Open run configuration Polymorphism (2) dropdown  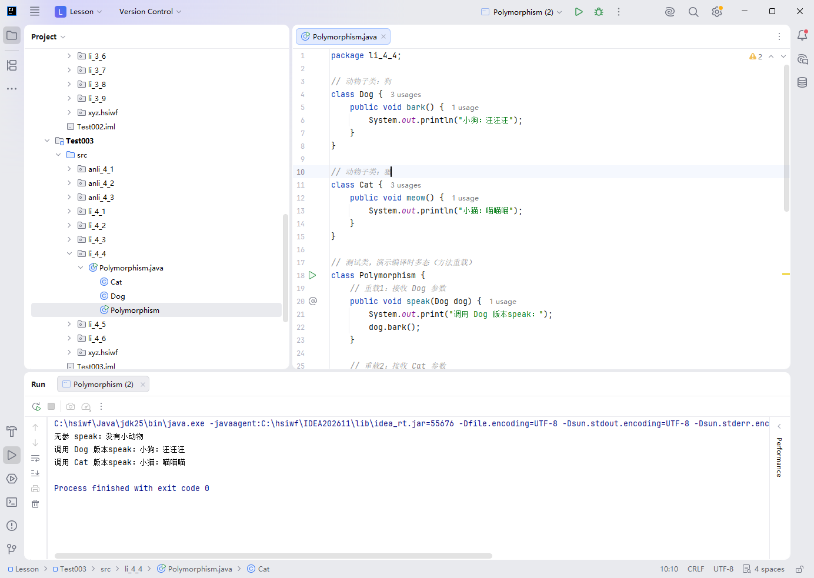[x=522, y=12]
